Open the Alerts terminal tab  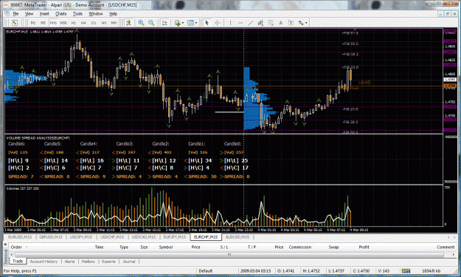pyautogui.click(x=69, y=261)
